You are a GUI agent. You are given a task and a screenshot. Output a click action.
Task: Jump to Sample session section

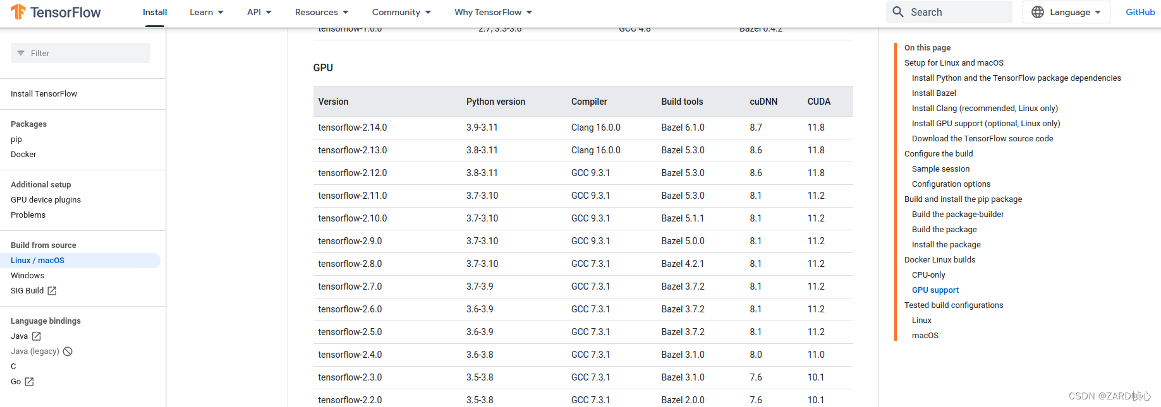[940, 169]
